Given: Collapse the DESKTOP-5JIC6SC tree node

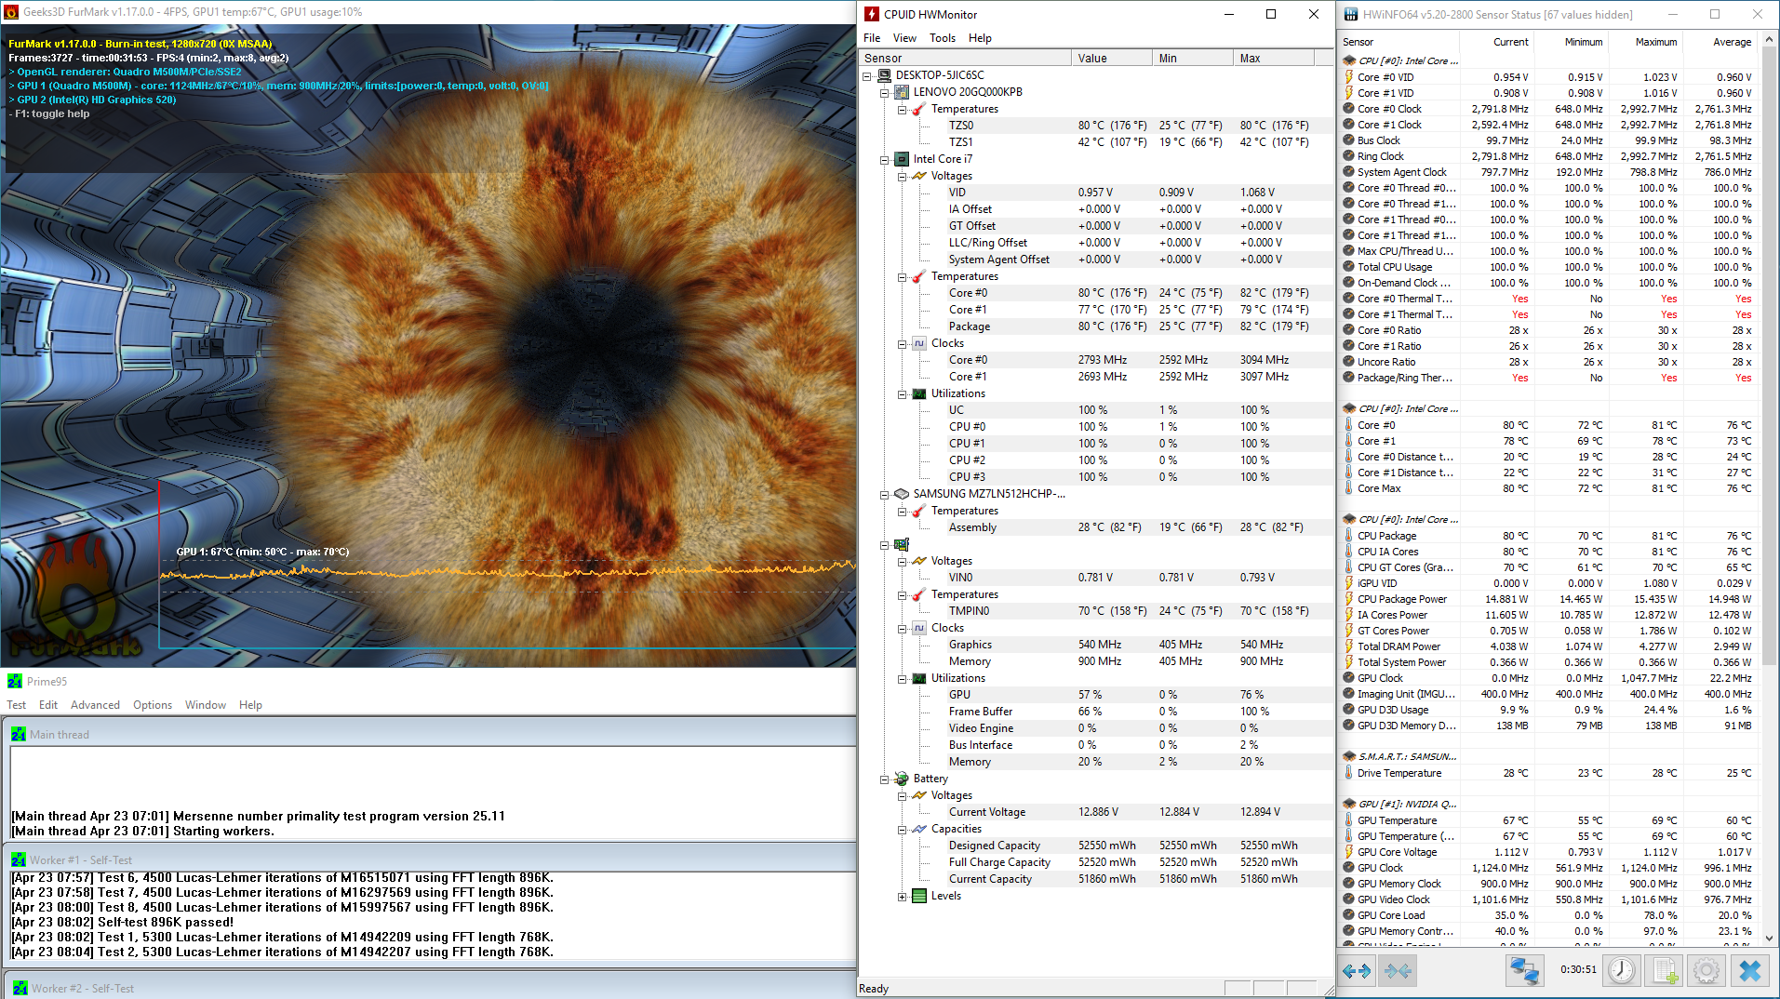Looking at the screenshot, I should (x=867, y=76).
